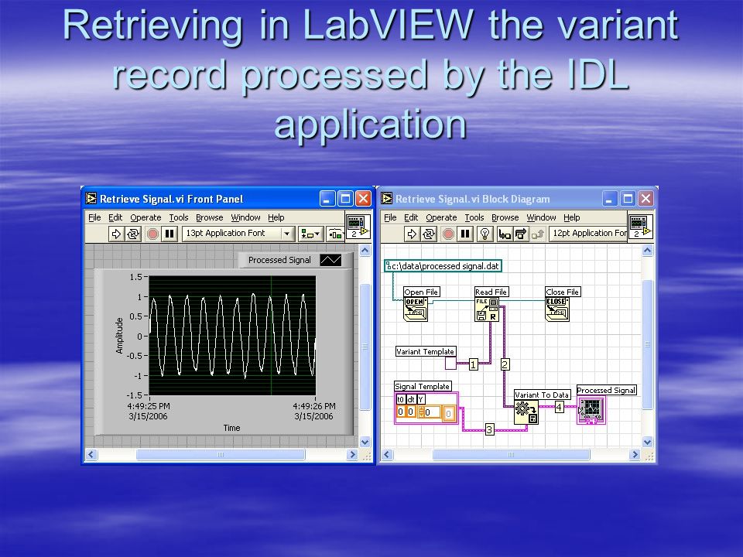Click the Variant Template label
The height and width of the screenshot is (557, 743).
click(x=425, y=351)
